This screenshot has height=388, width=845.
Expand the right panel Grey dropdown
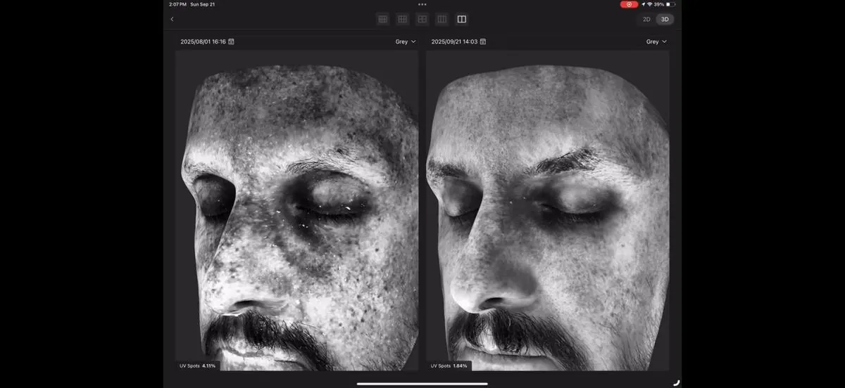pos(656,41)
